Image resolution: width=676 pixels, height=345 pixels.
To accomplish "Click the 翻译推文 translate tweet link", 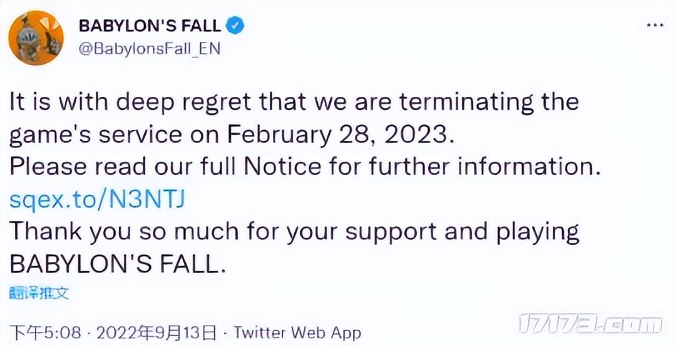I will coord(39,293).
